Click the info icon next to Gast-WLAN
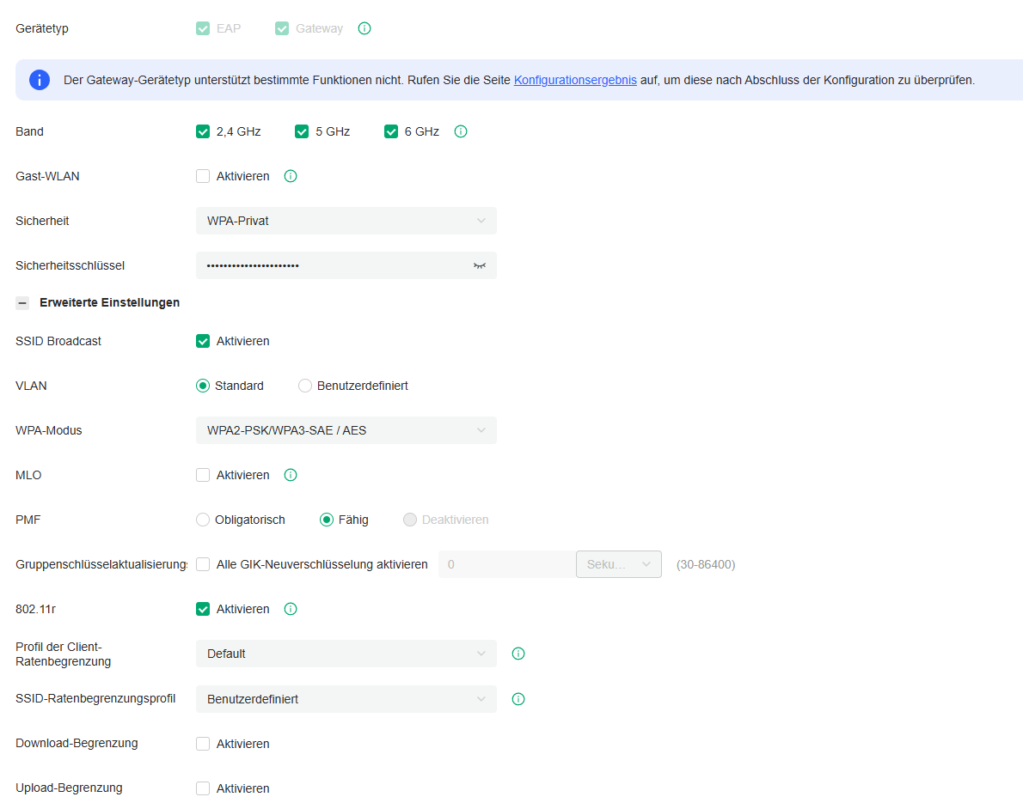This screenshot has height=803, width=1023. 290,176
